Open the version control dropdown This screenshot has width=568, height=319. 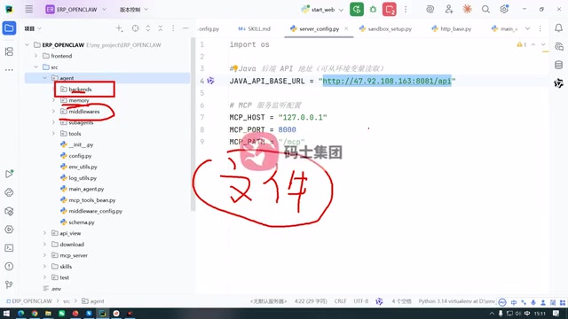[134, 10]
